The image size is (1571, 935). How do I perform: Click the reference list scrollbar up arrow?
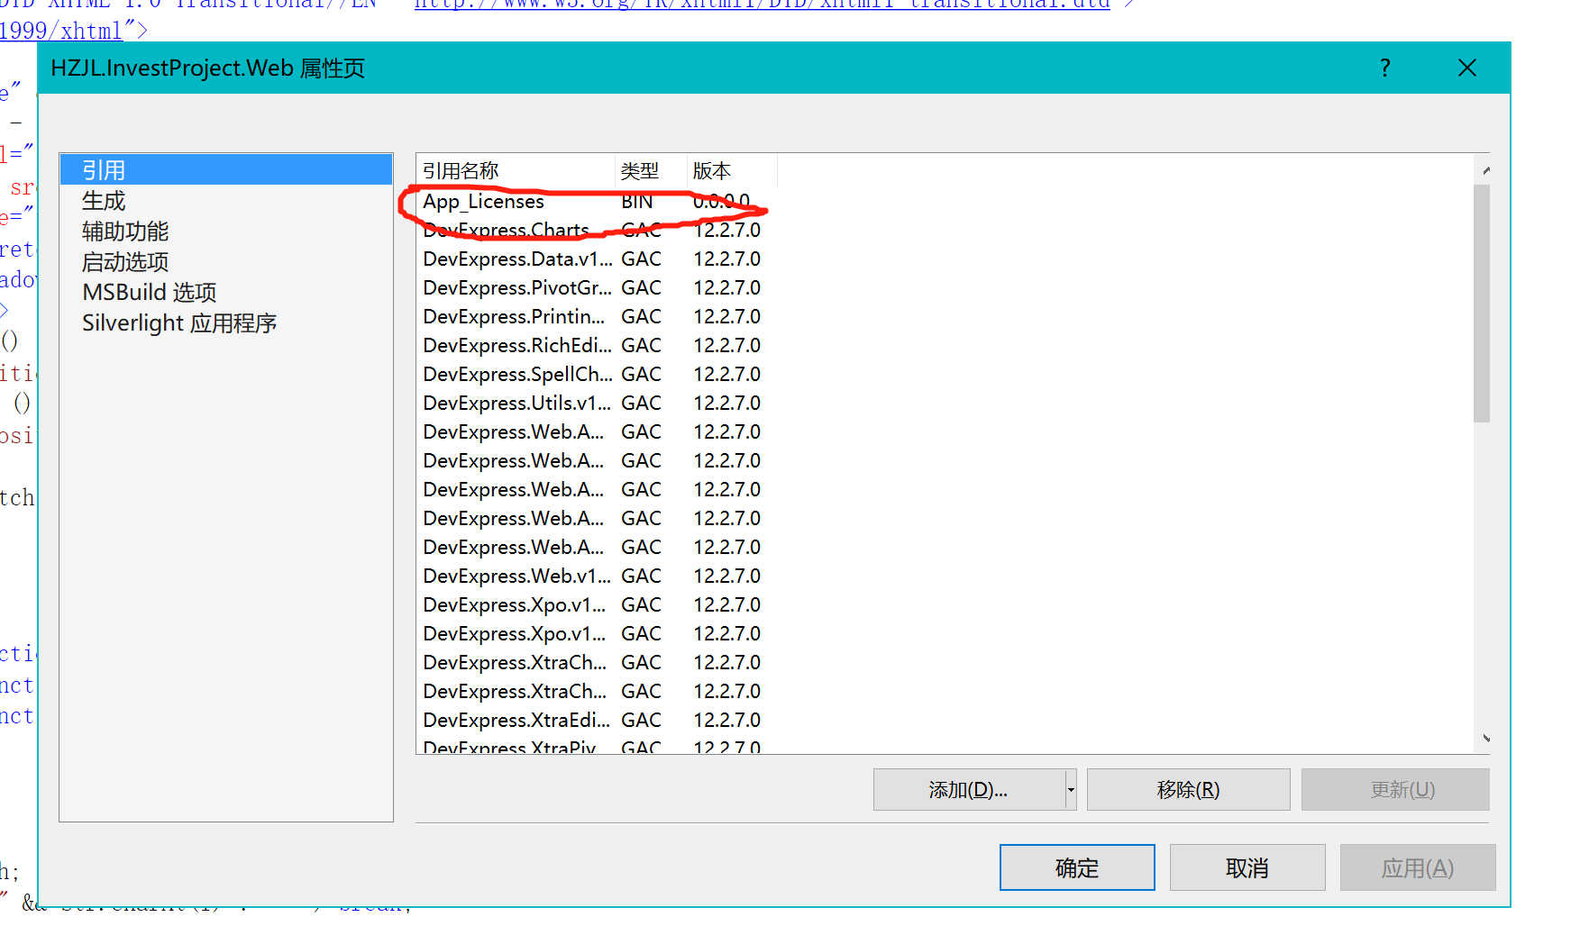click(x=1484, y=169)
